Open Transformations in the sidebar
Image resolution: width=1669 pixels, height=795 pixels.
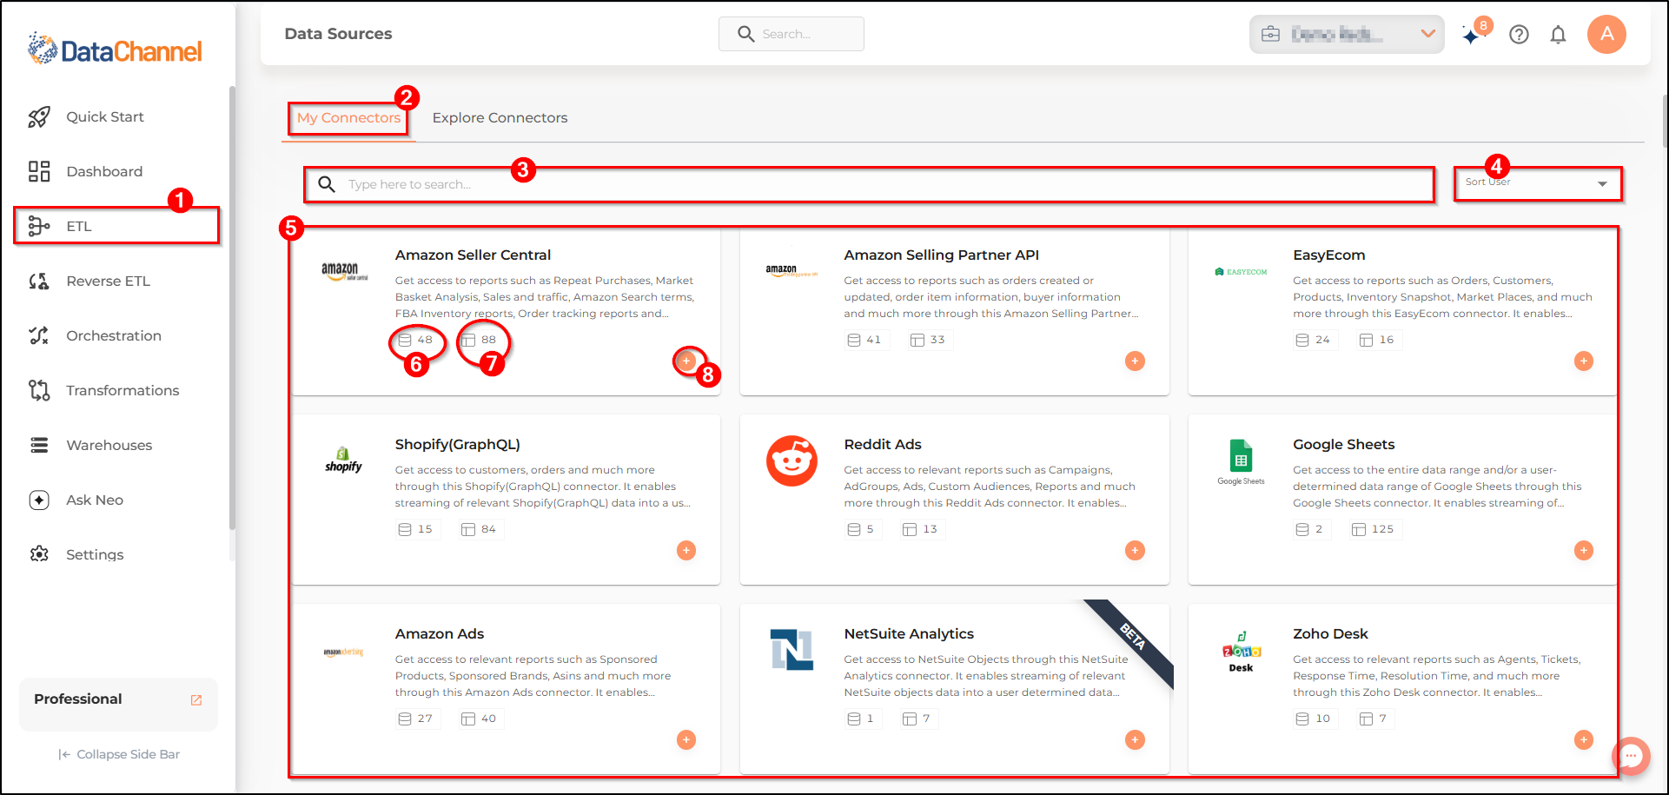coord(123,390)
